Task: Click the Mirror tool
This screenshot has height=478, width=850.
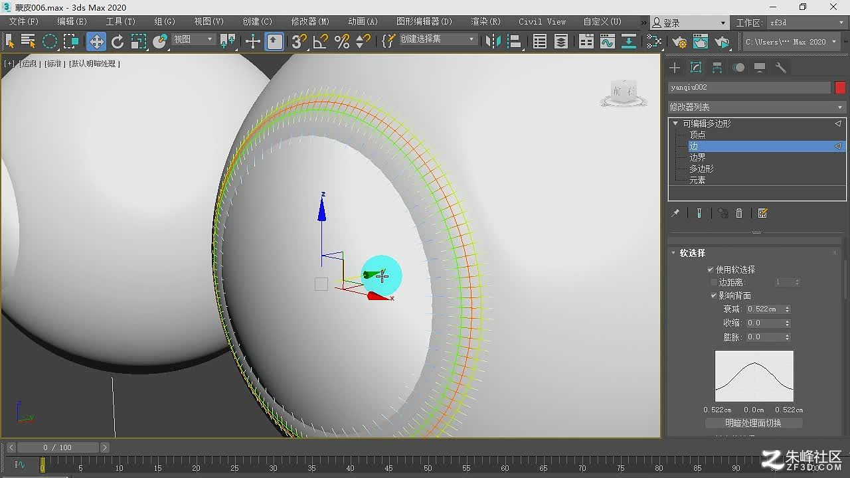Action: [x=493, y=41]
